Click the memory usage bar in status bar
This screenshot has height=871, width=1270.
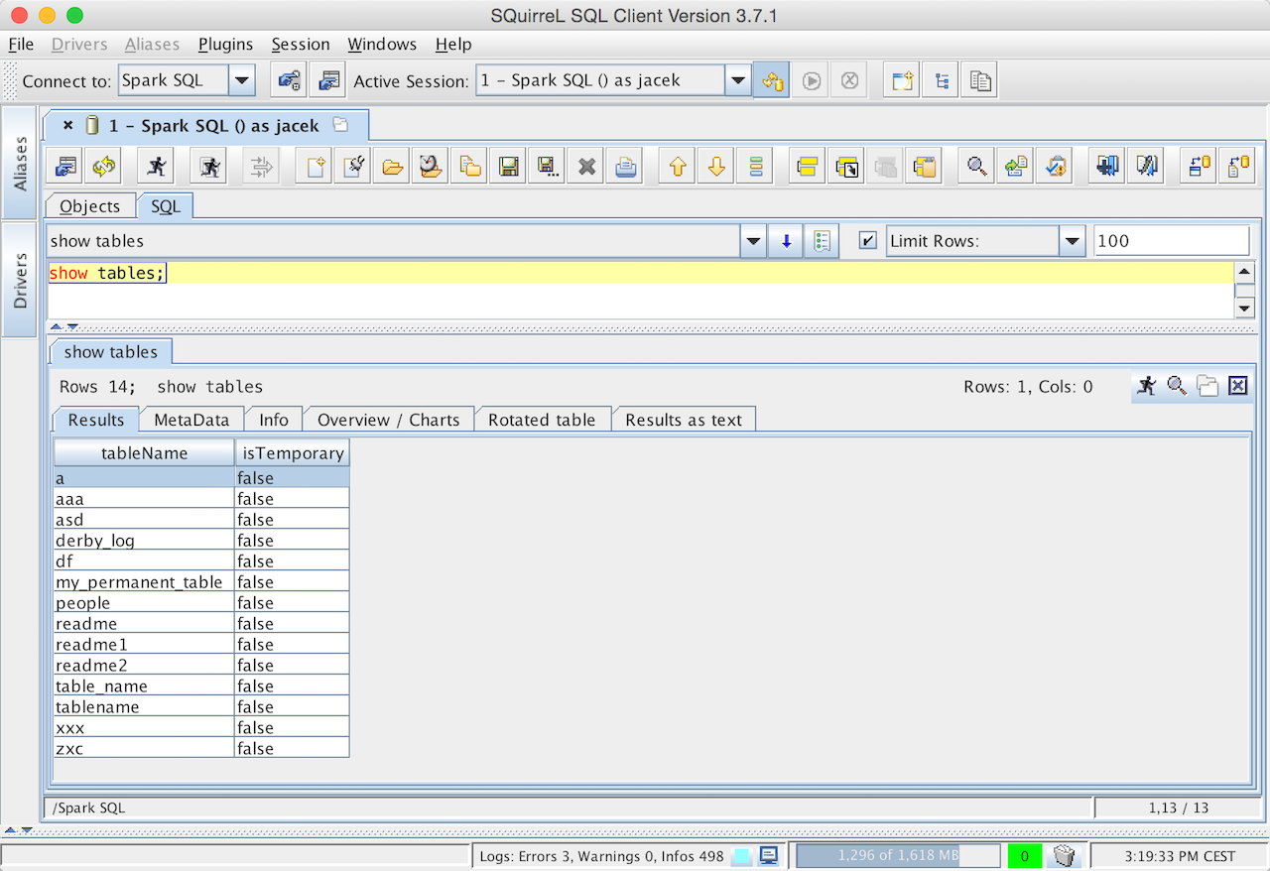[x=898, y=855]
